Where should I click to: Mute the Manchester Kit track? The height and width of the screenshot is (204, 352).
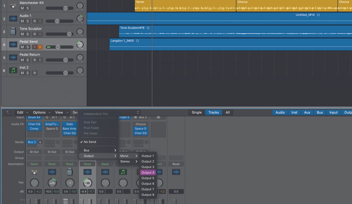tap(22, 8)
